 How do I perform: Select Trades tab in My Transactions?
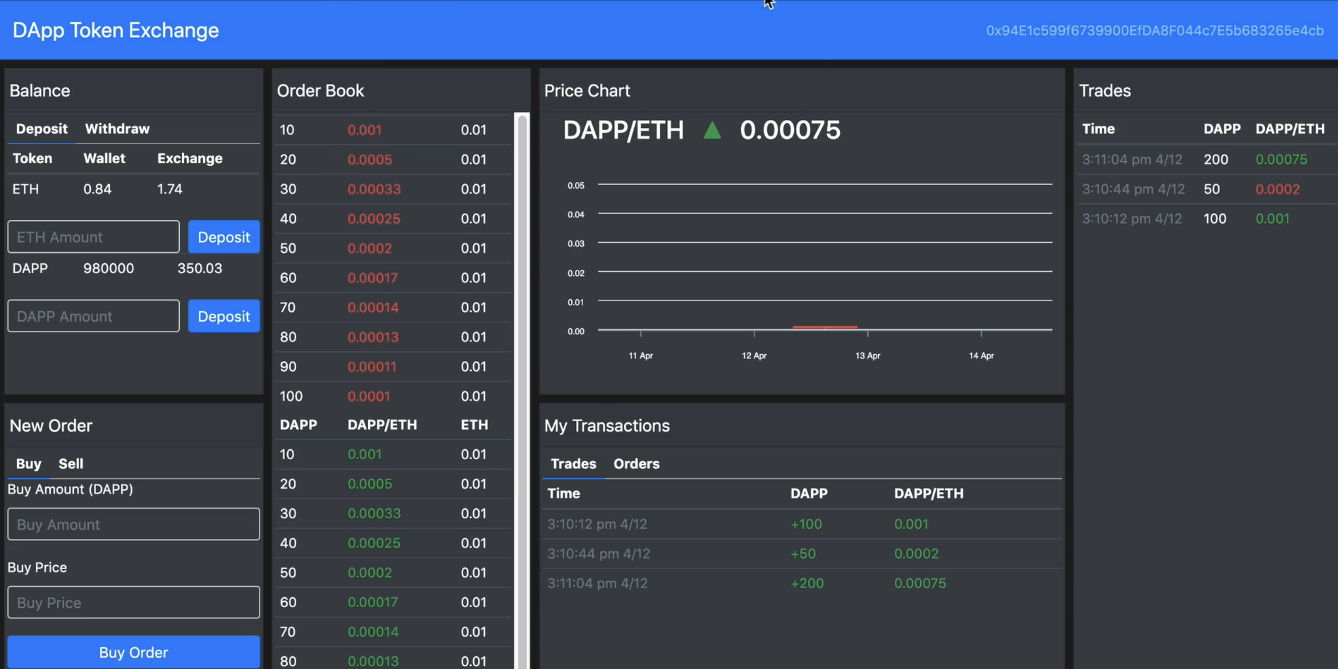573,463
